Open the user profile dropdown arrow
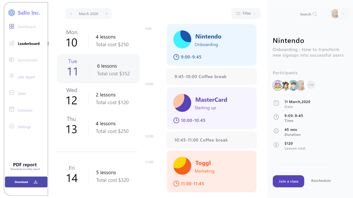The image size is (353, 198). coord(343,14)
